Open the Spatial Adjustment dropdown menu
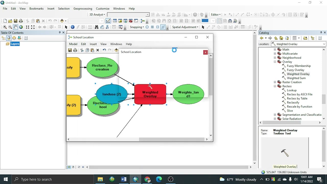The width and height of the screenshot is (327, 184). [x=185, y=27]
